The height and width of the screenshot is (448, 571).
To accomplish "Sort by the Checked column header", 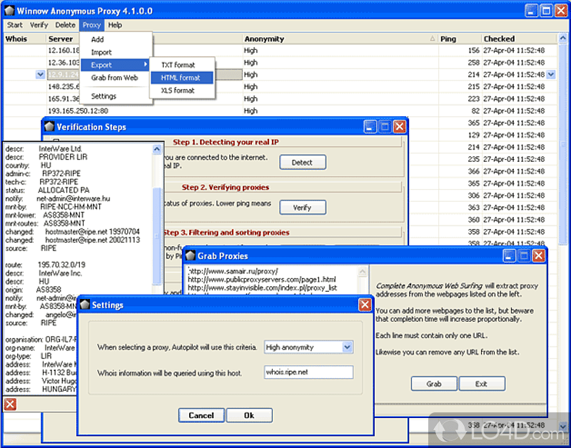I will tap(520, 39).
